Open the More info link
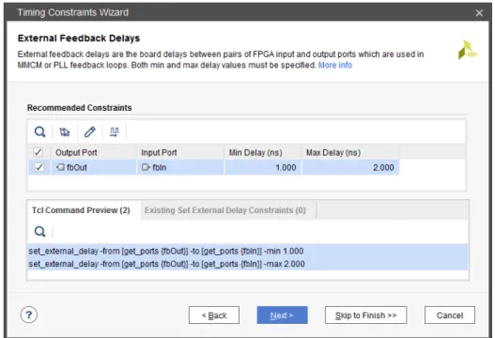Image resolution: width=495 pixels, height=338 pixels. (x=335, y=65)
